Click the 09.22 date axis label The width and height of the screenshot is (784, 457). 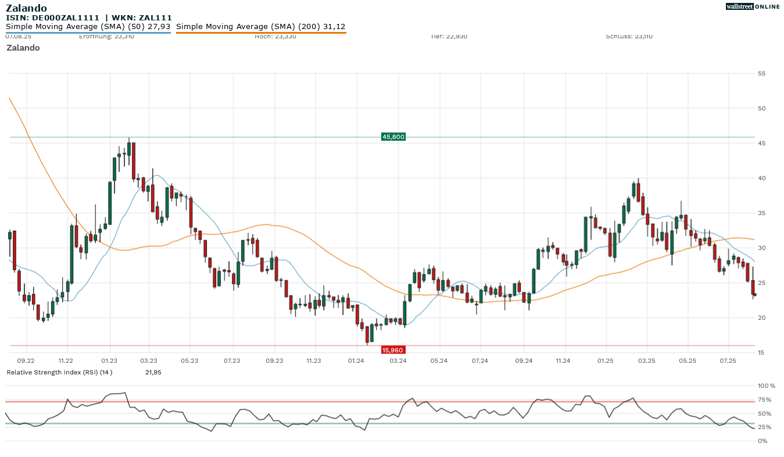pos(26,361)
